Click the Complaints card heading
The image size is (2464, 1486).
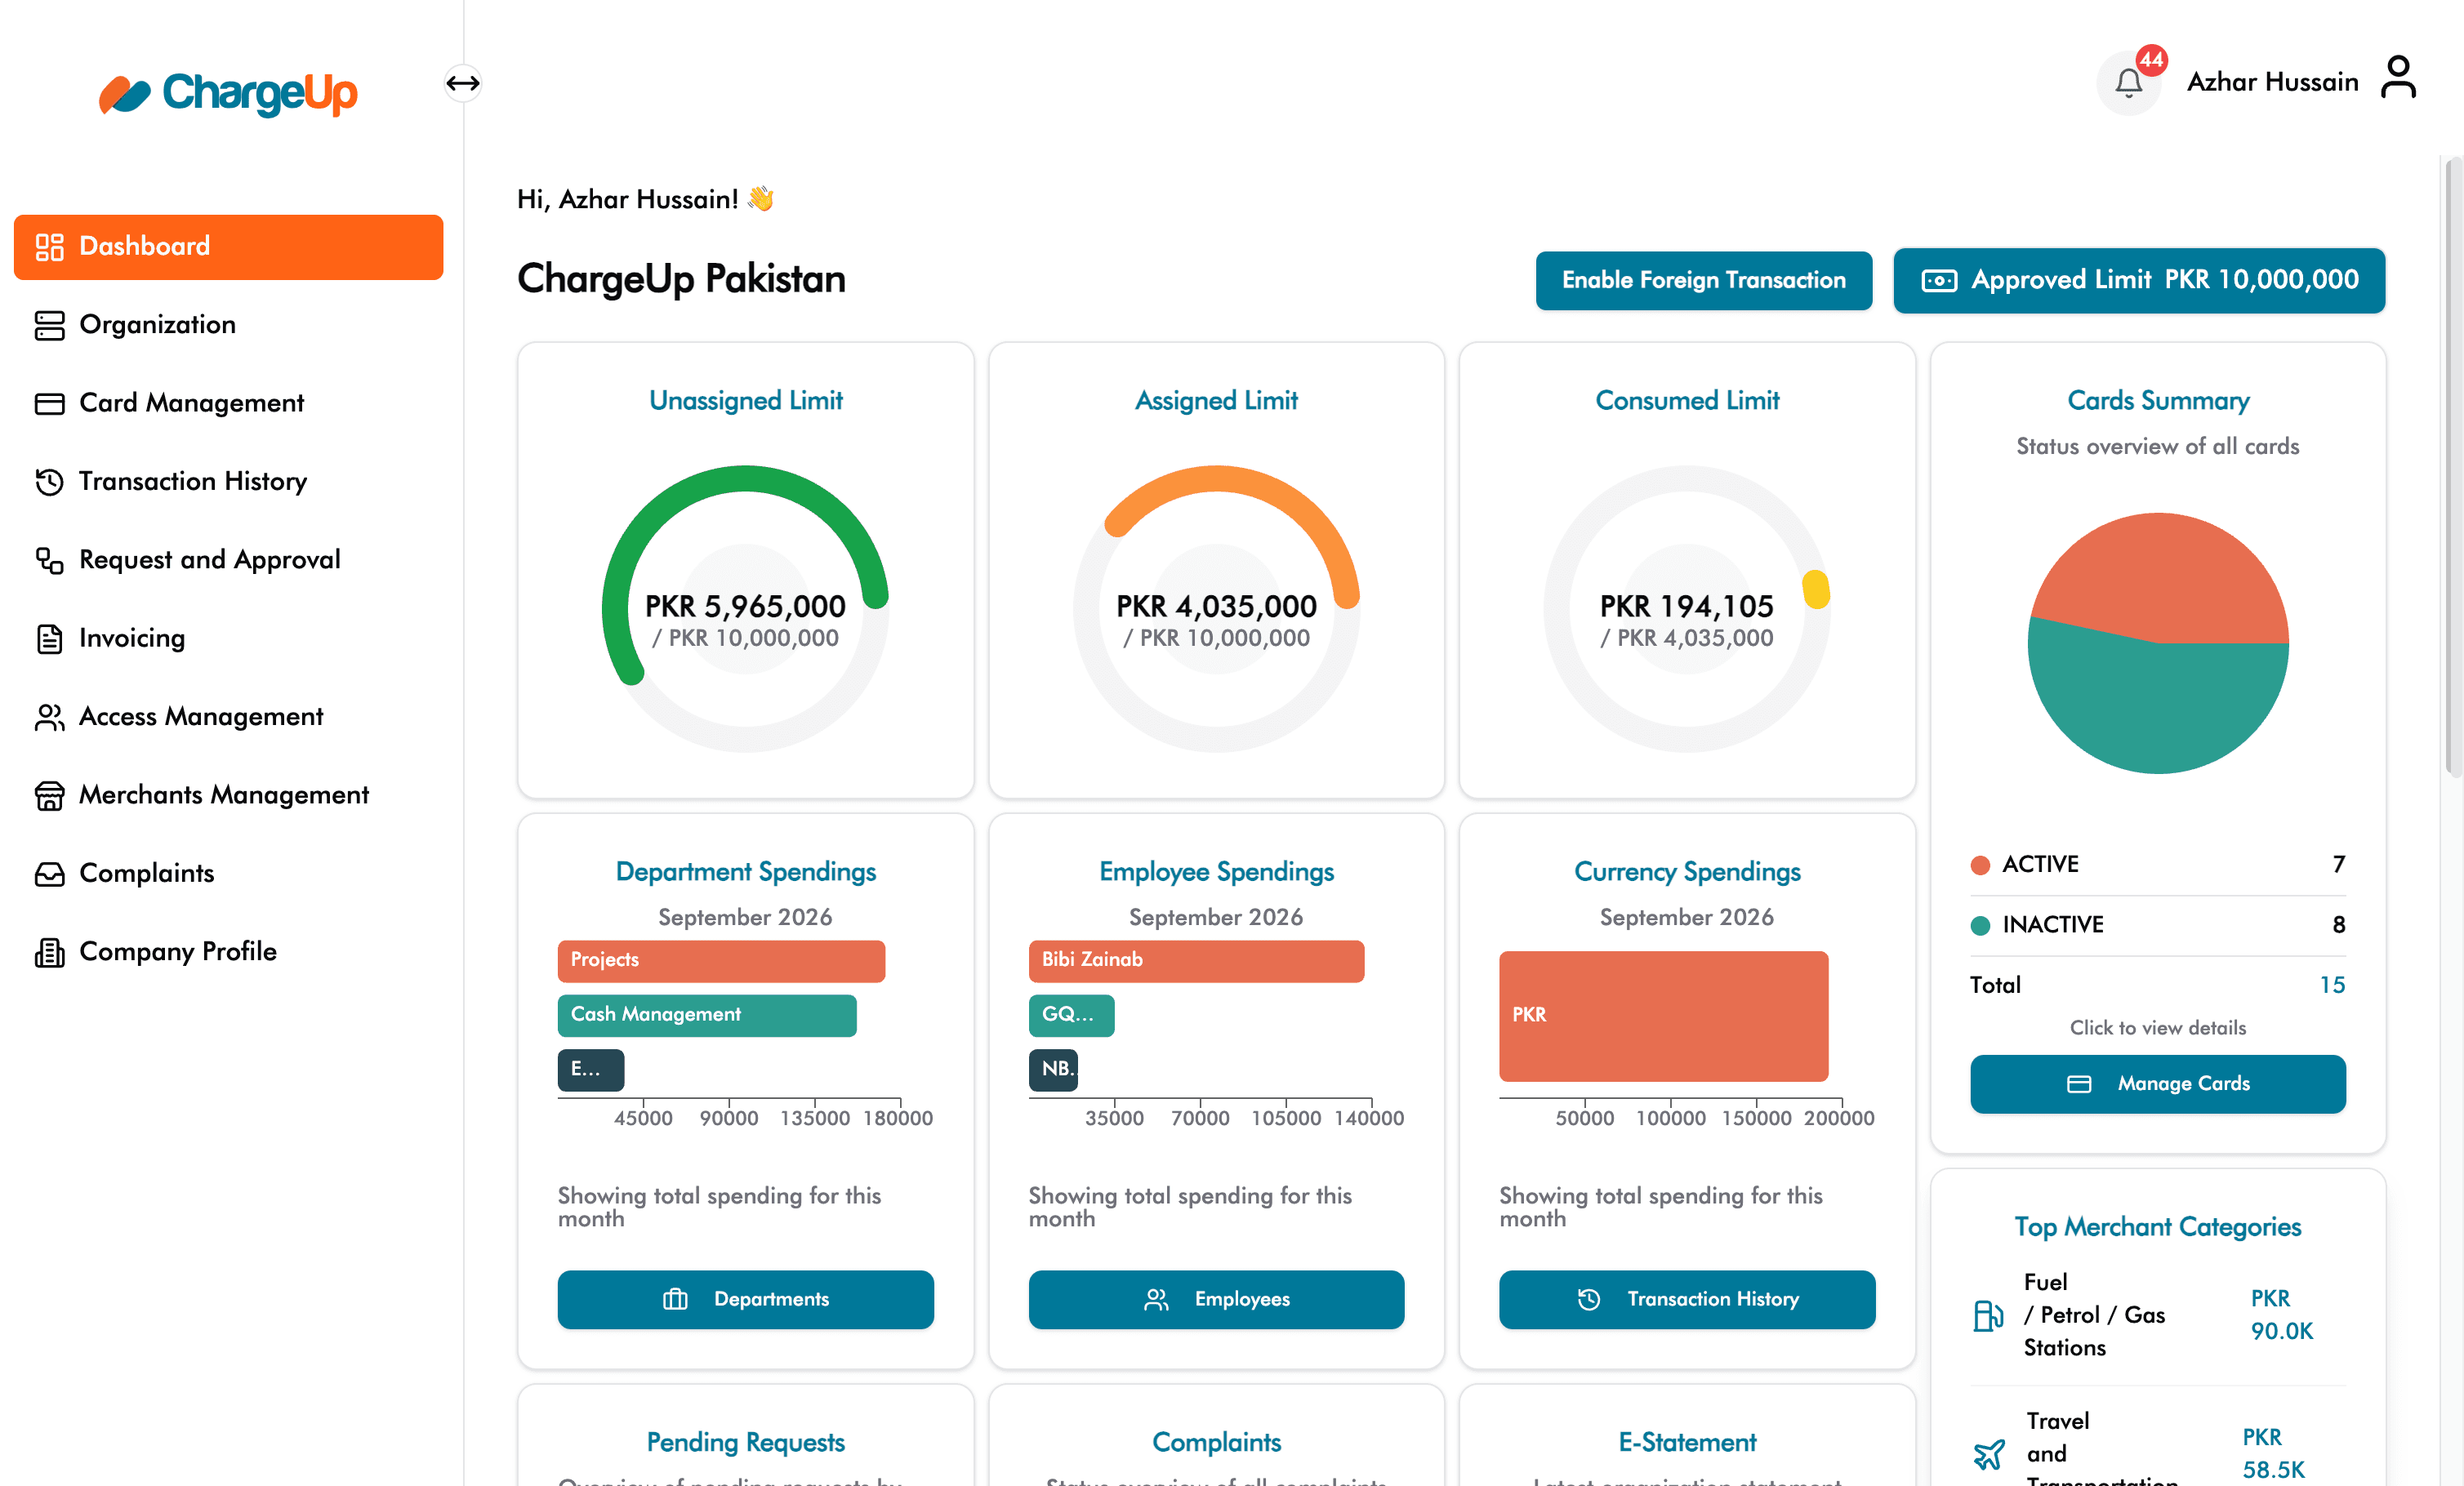coord(1216,1443)
